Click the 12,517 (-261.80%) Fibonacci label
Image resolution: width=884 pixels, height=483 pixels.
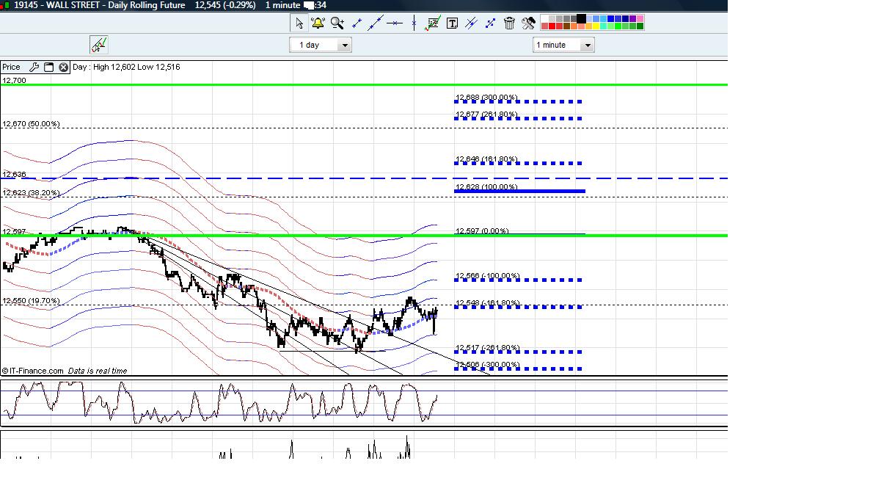(x=487, y=348)
